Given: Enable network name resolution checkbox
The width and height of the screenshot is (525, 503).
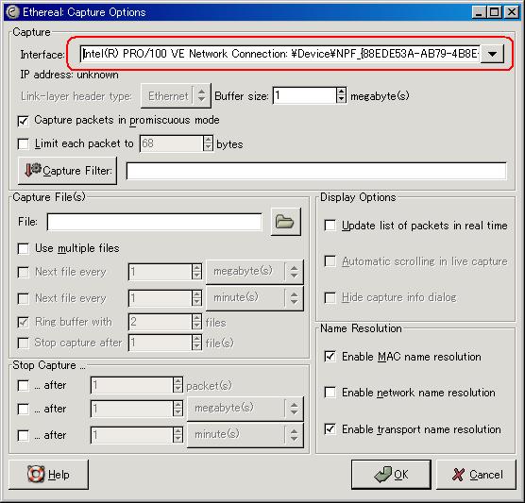Looking at the screenshot, I should pos(330,392).
